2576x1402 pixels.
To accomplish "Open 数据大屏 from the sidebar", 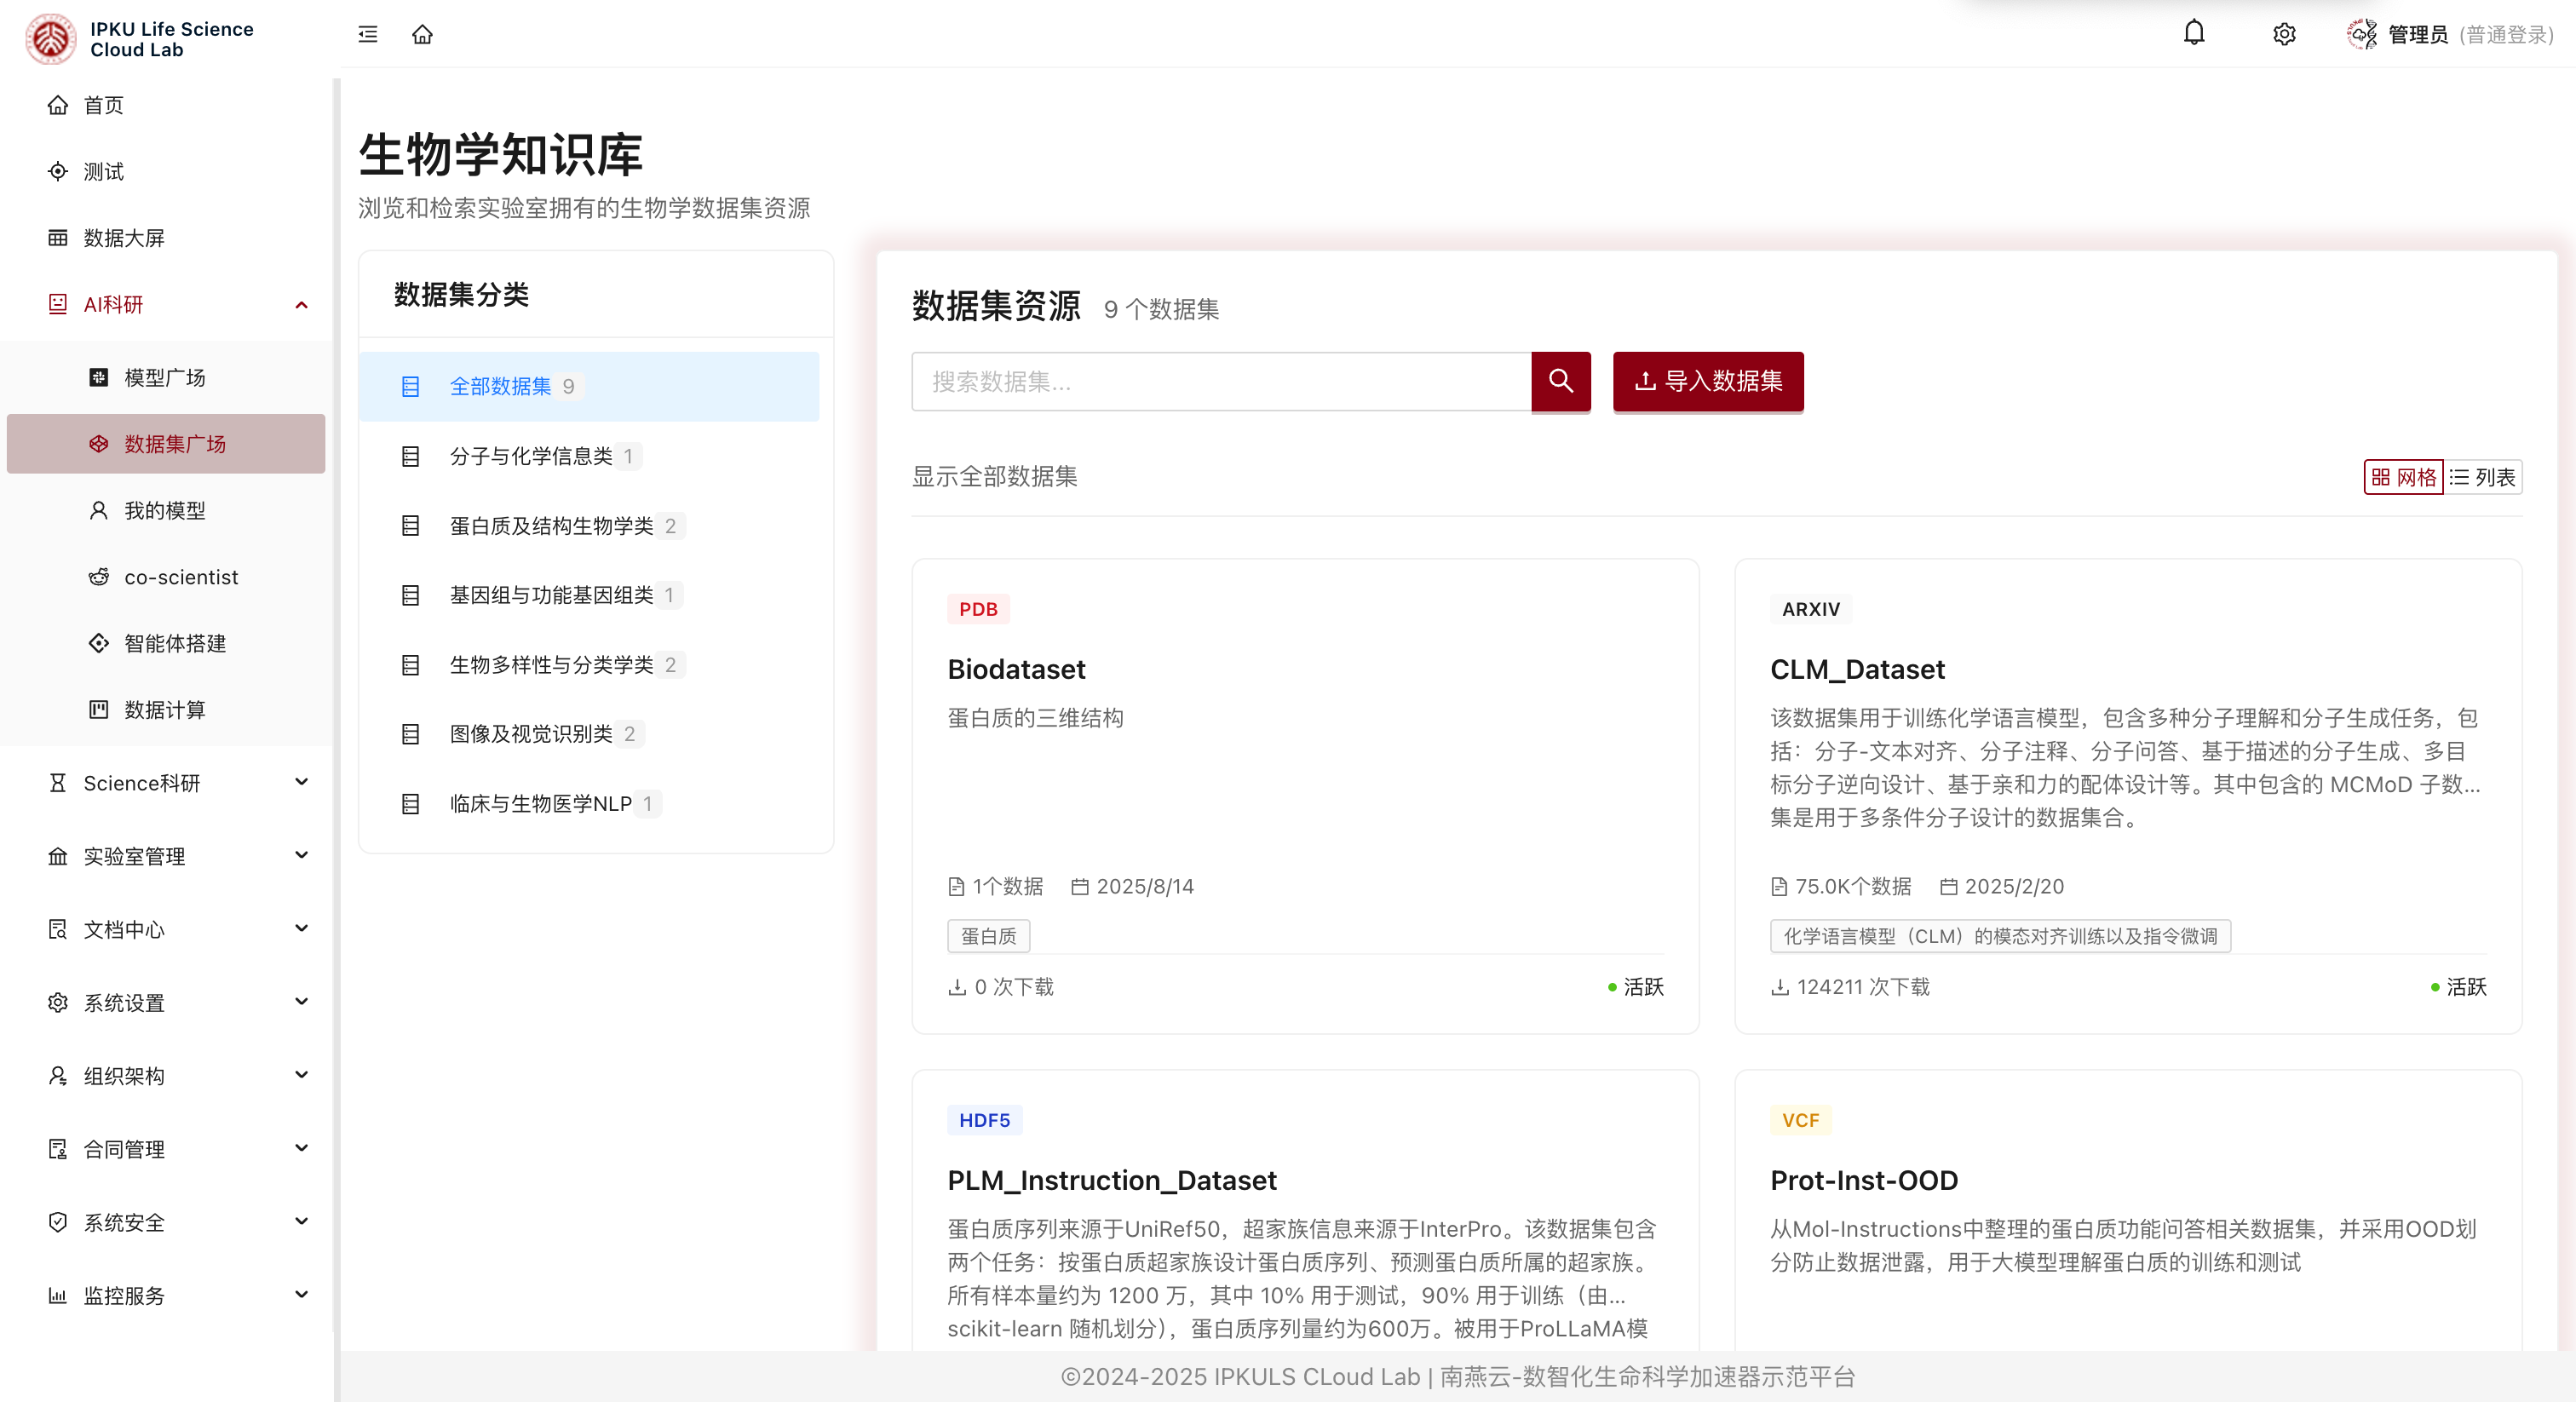I will 125,238.
